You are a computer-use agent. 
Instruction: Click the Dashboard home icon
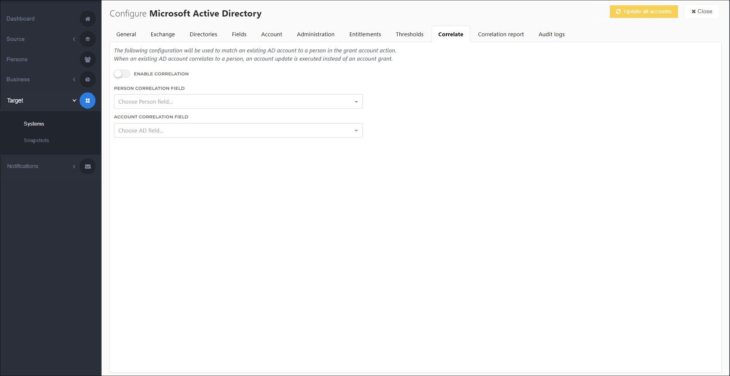(x=87, y=19)
